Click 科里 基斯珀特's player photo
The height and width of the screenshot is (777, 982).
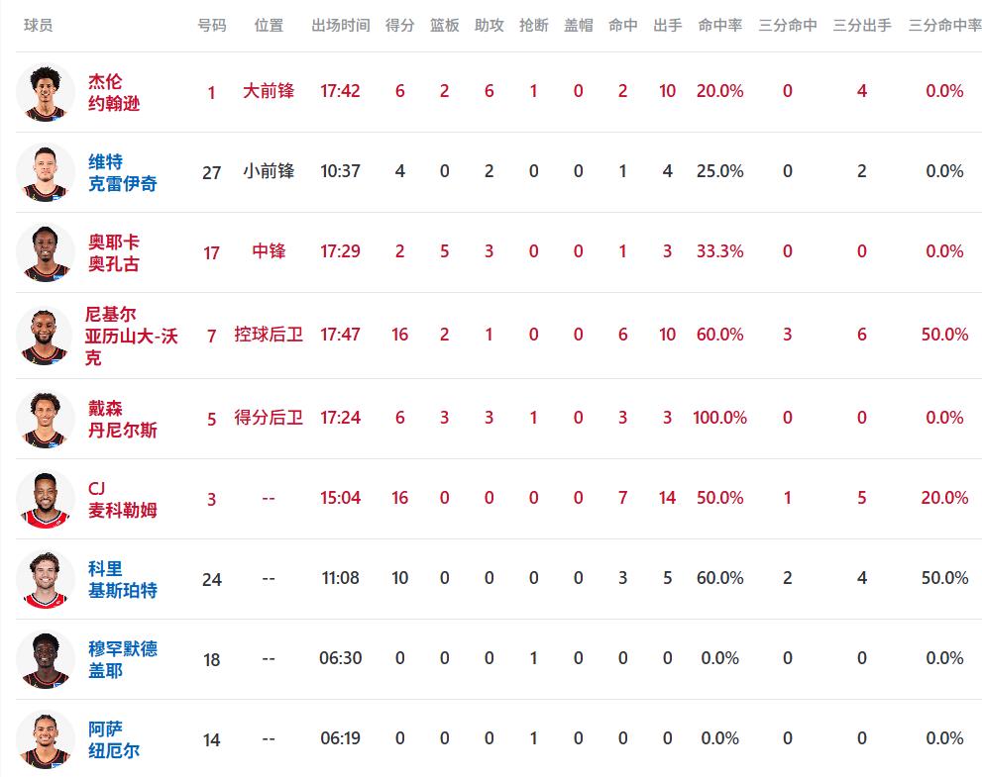coord(46,579)
